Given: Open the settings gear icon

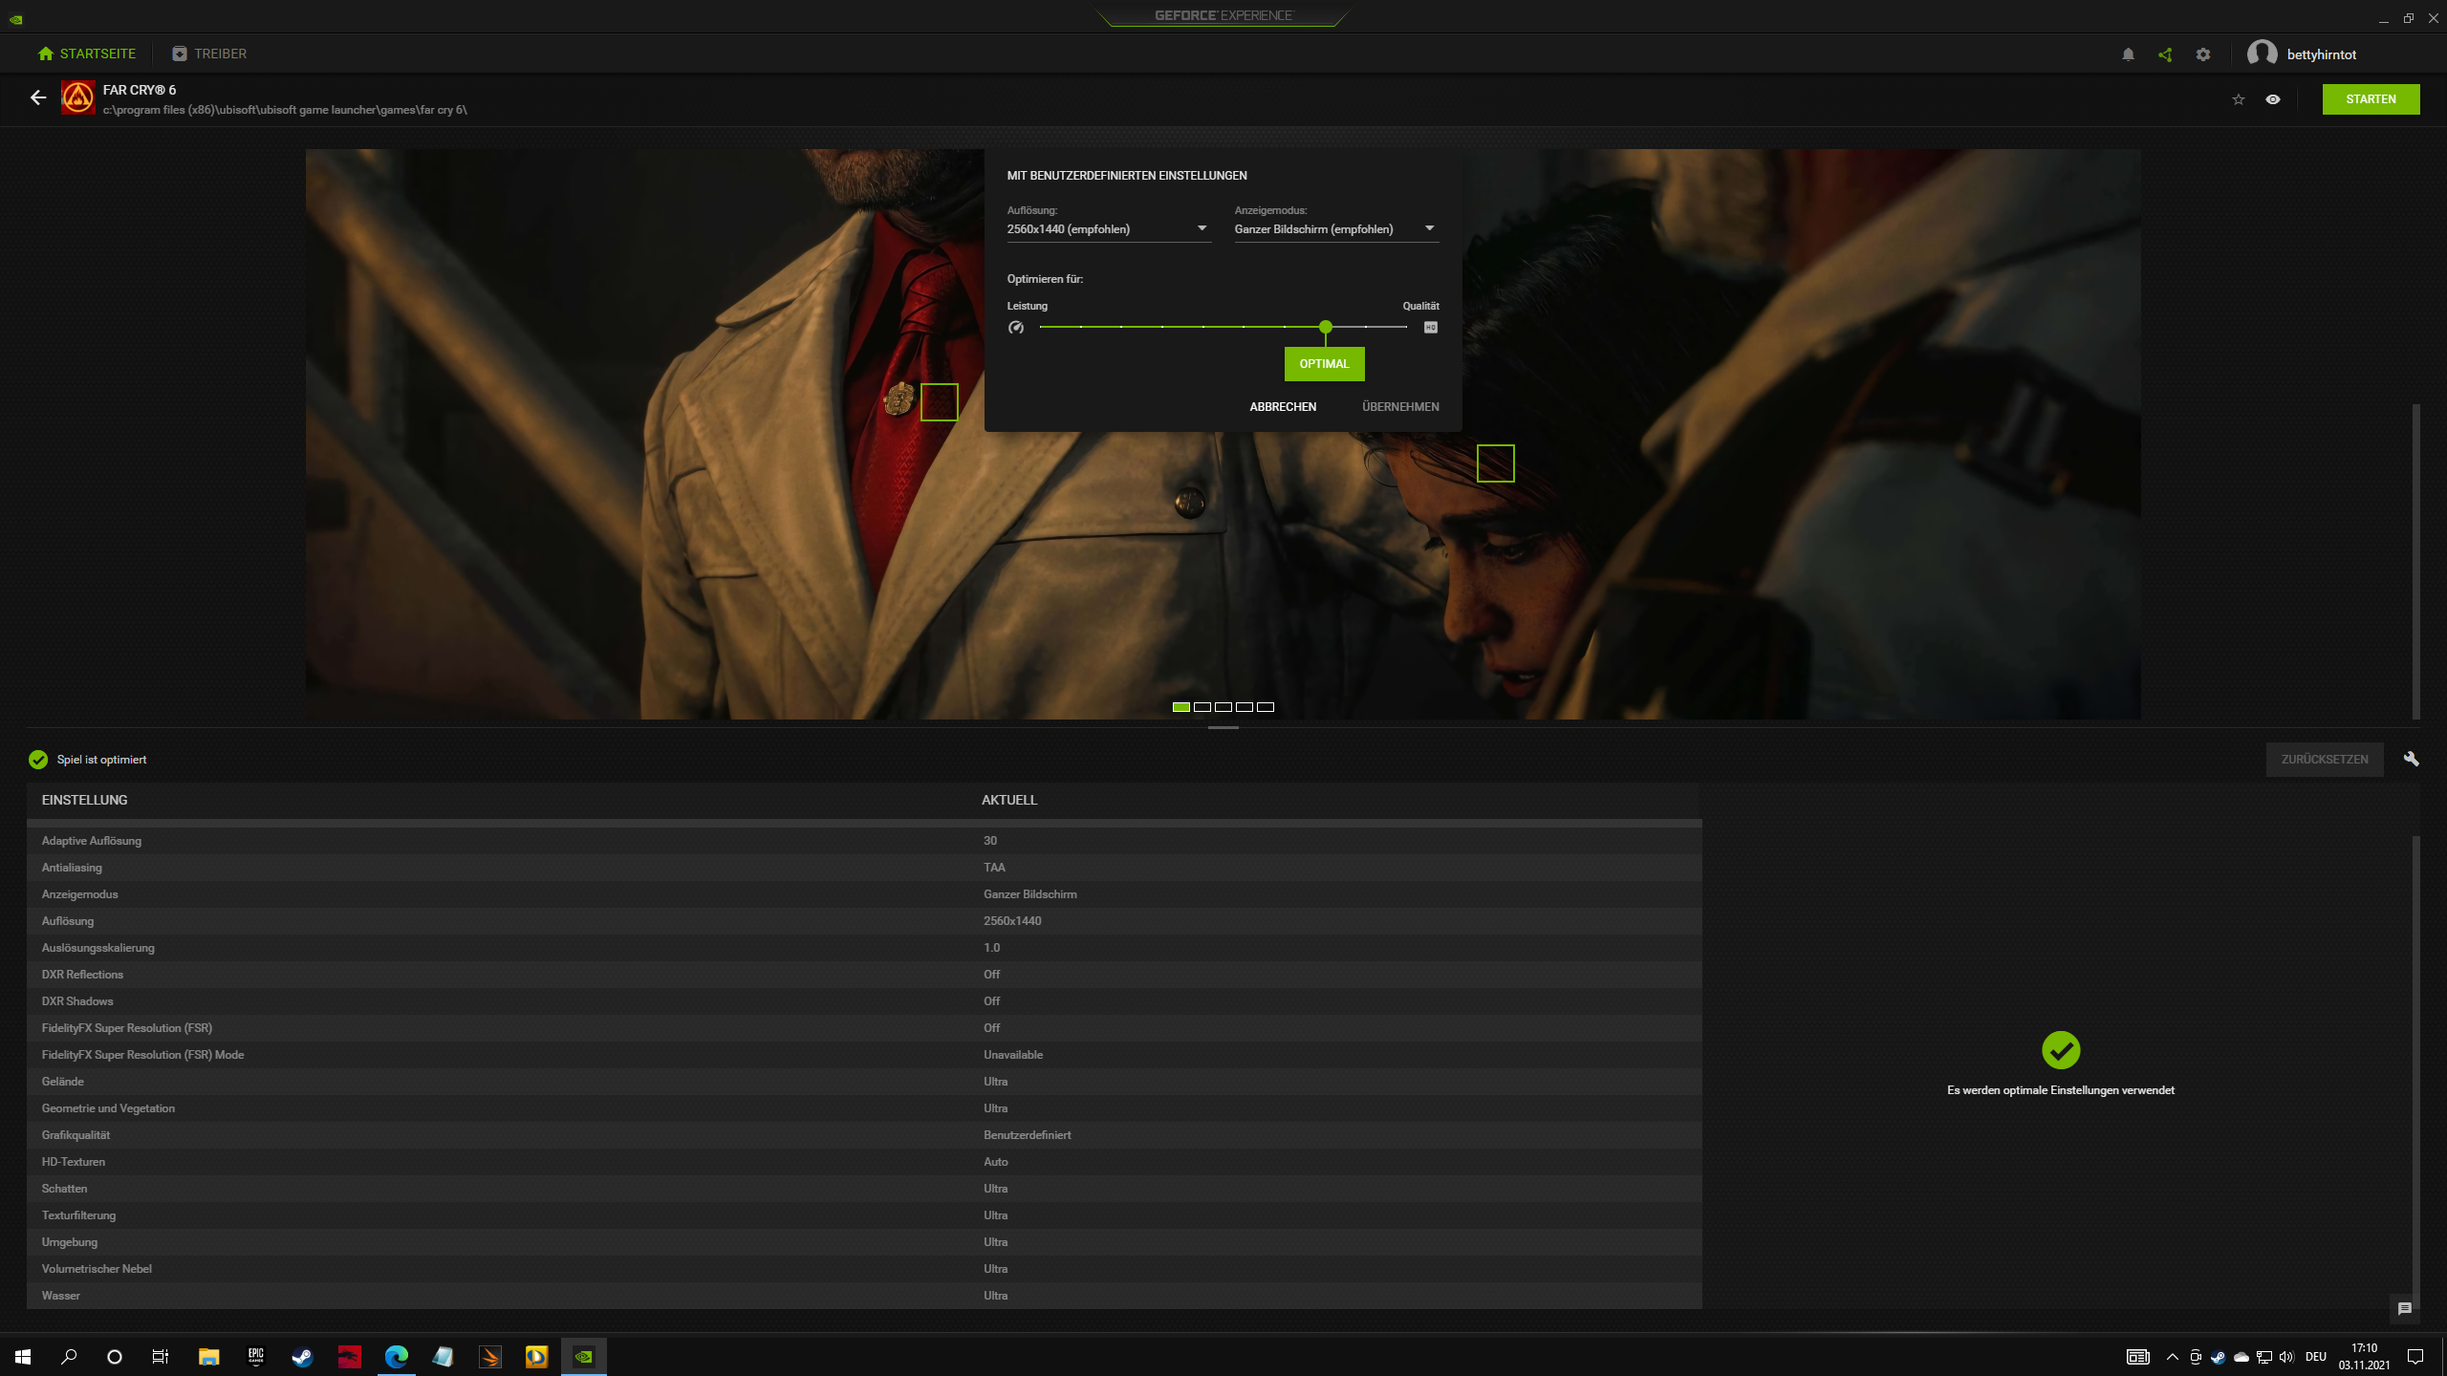Looking at the screenshot, I should click(x=2203, y=54).
